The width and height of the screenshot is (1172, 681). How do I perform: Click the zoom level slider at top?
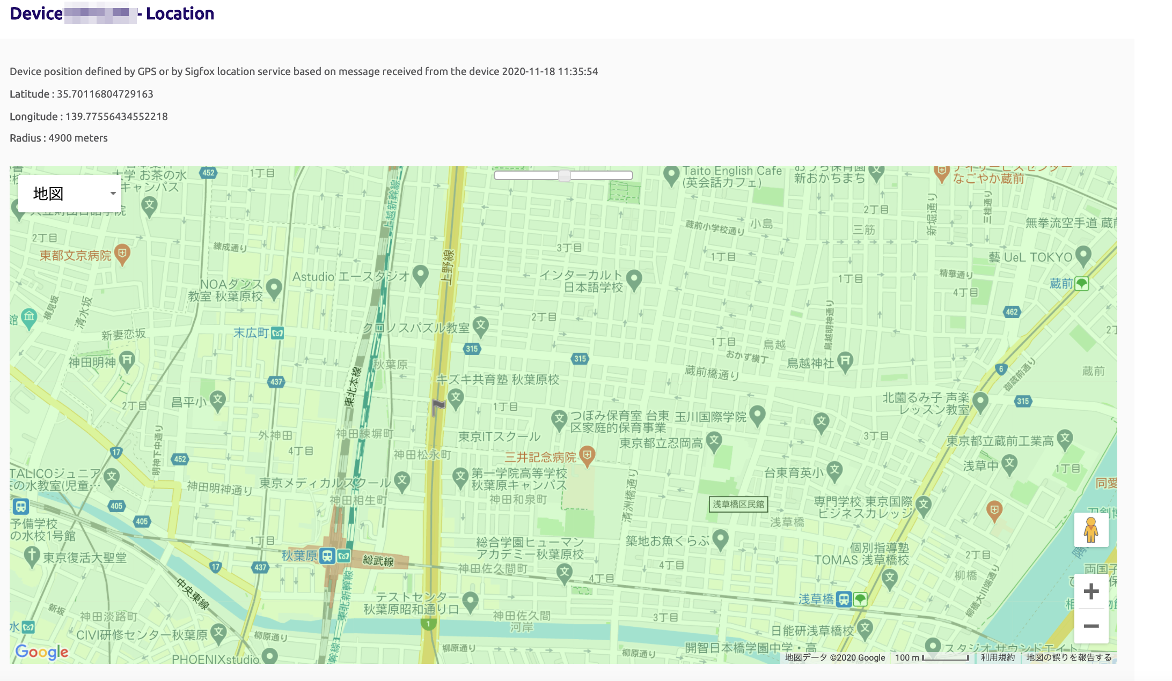[x=563, y=175]
